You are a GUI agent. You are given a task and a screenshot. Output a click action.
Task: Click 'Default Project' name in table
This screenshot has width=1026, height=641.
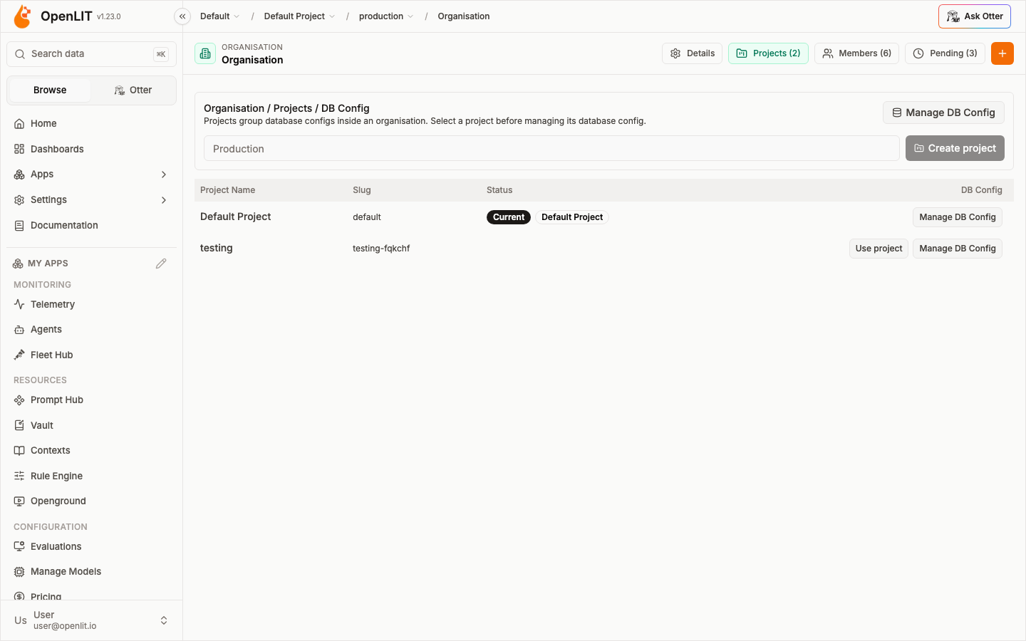pyautogui.click(x=236, y=217)
